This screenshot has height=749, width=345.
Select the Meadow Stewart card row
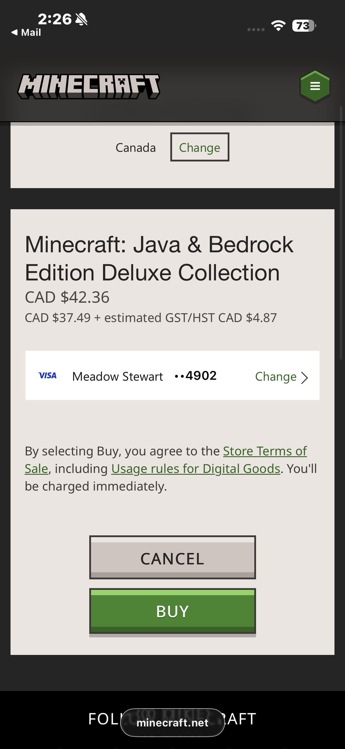click(118, 377)
